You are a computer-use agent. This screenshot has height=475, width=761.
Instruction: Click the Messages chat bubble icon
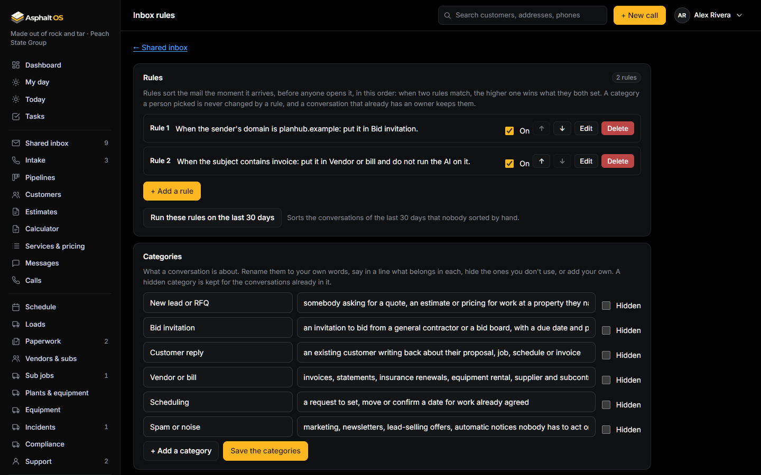pyautogui.click(x=16, y=263)
